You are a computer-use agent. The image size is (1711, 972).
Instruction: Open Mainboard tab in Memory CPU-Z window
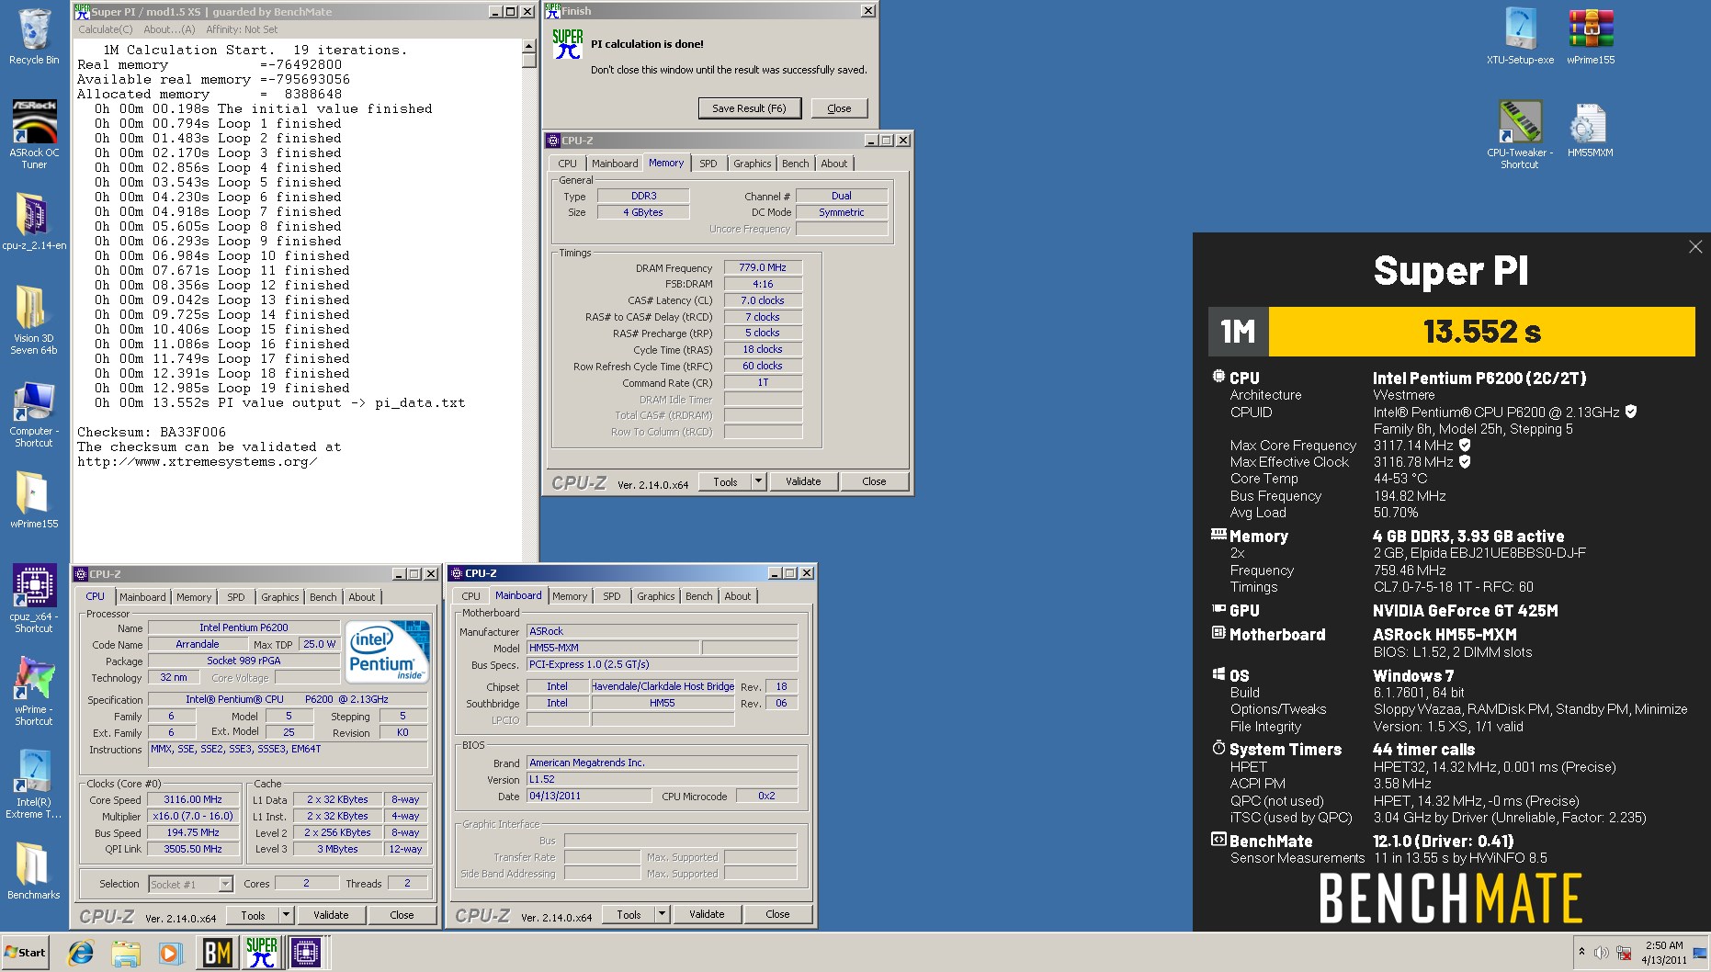(x=615, y=164)
